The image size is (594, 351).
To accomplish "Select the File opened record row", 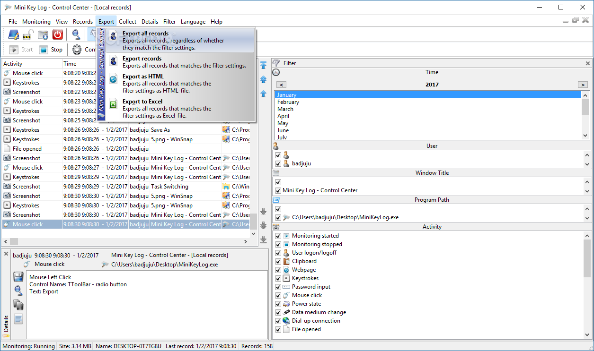I will pos(125,149).
